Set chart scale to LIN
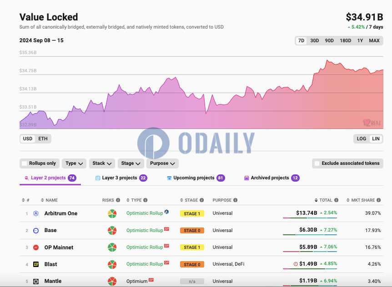 pos(376,139)
